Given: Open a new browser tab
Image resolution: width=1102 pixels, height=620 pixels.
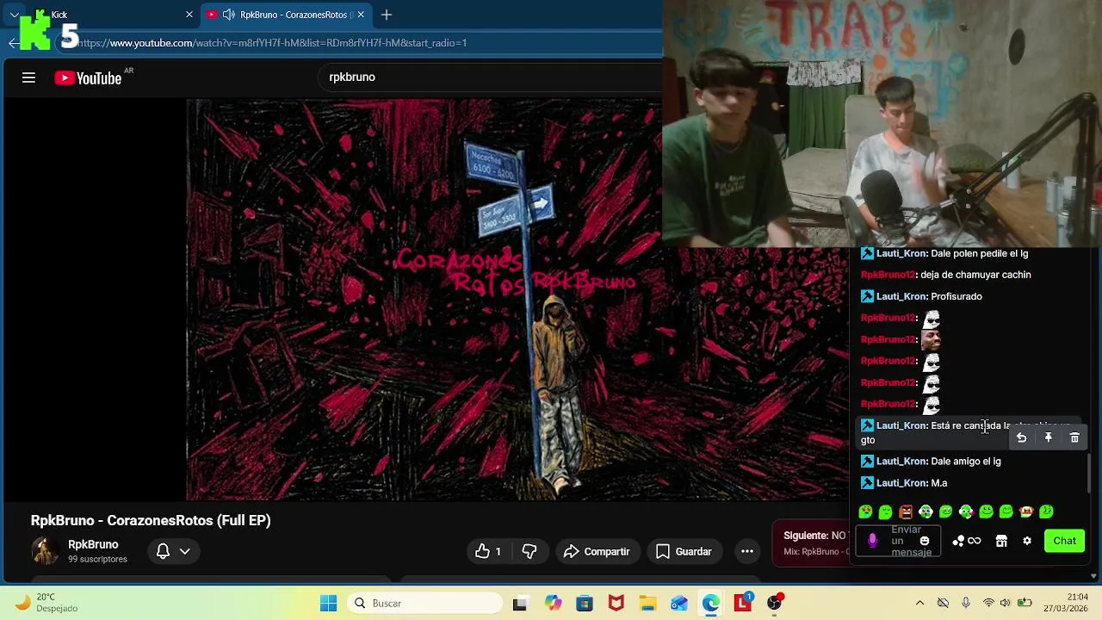Looking at the screenshot, I should click(x=387, y=15).
